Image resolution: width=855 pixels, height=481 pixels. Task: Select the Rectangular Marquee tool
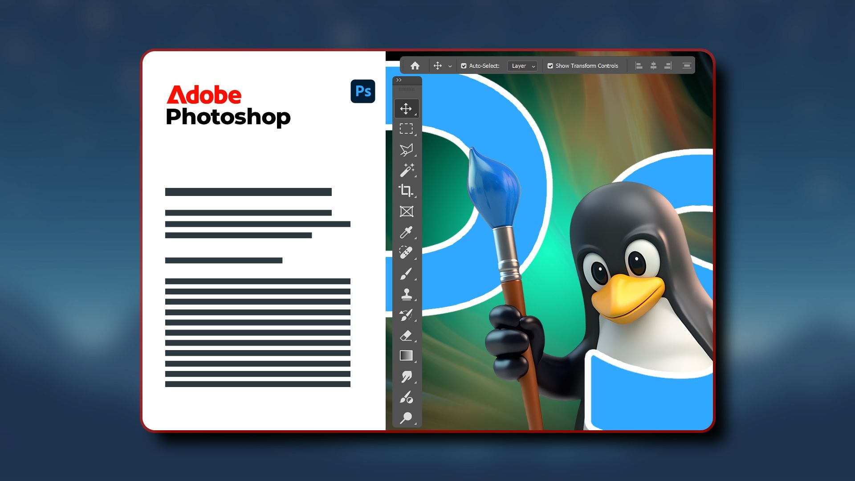click(407, 129)
